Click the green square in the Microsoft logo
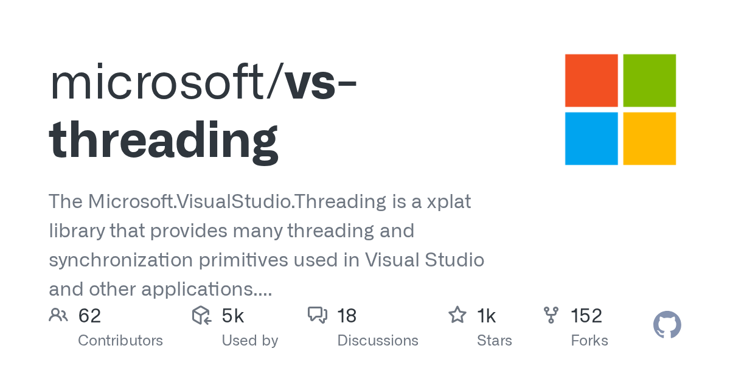Viewport: 730px width, 365px height. pyautogui.click(x=650, y=80)
